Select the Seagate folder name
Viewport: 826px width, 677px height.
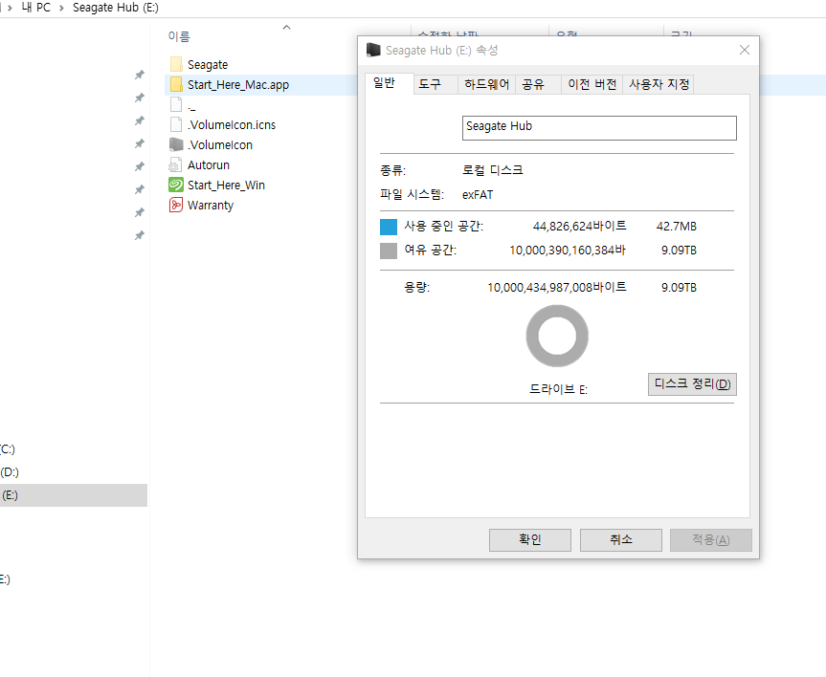pos(208,65)
